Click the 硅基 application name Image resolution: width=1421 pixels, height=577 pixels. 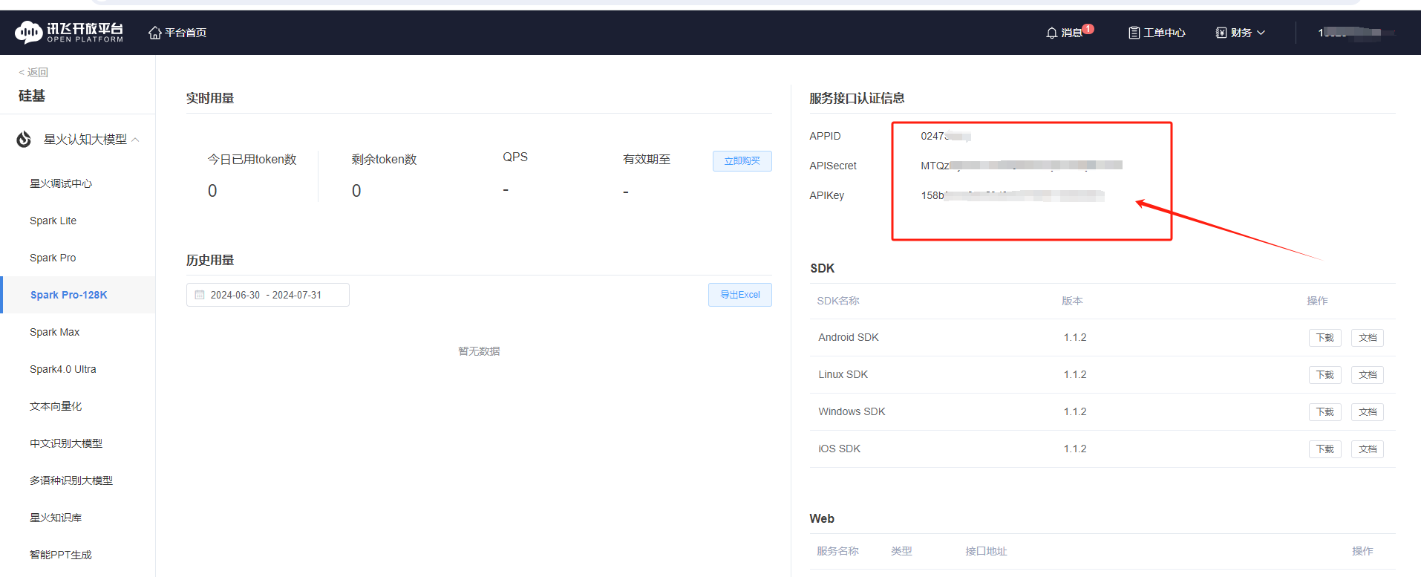pos(32,96)
